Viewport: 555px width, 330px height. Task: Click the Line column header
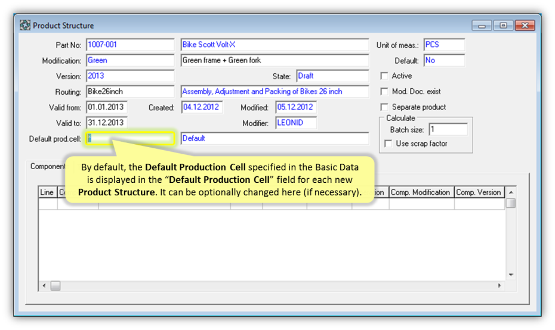[47, 192]
